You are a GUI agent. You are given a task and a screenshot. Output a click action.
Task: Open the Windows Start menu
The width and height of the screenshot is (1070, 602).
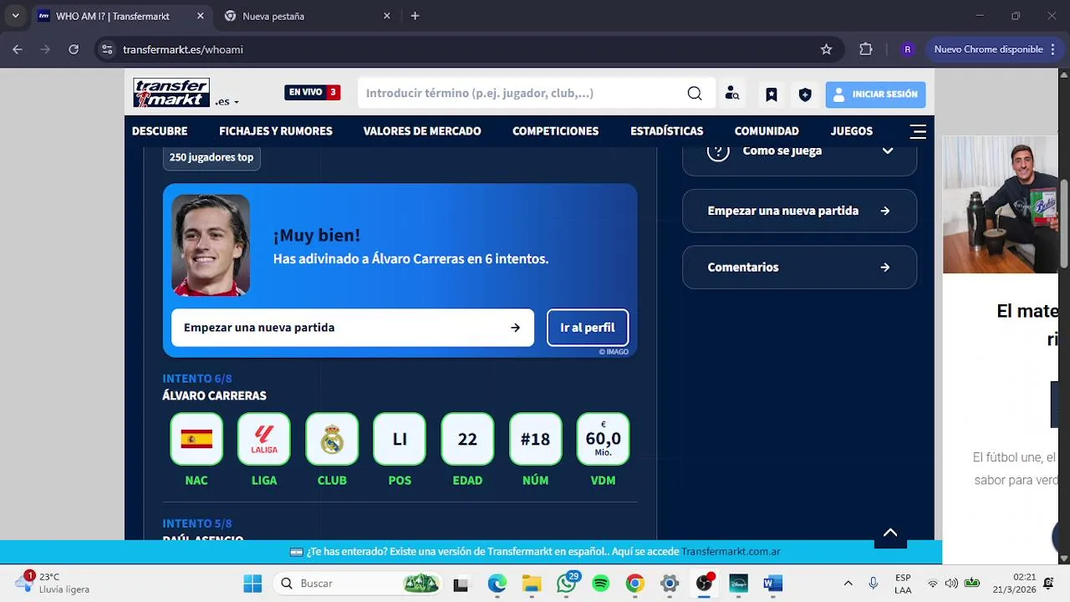point(252,584)
